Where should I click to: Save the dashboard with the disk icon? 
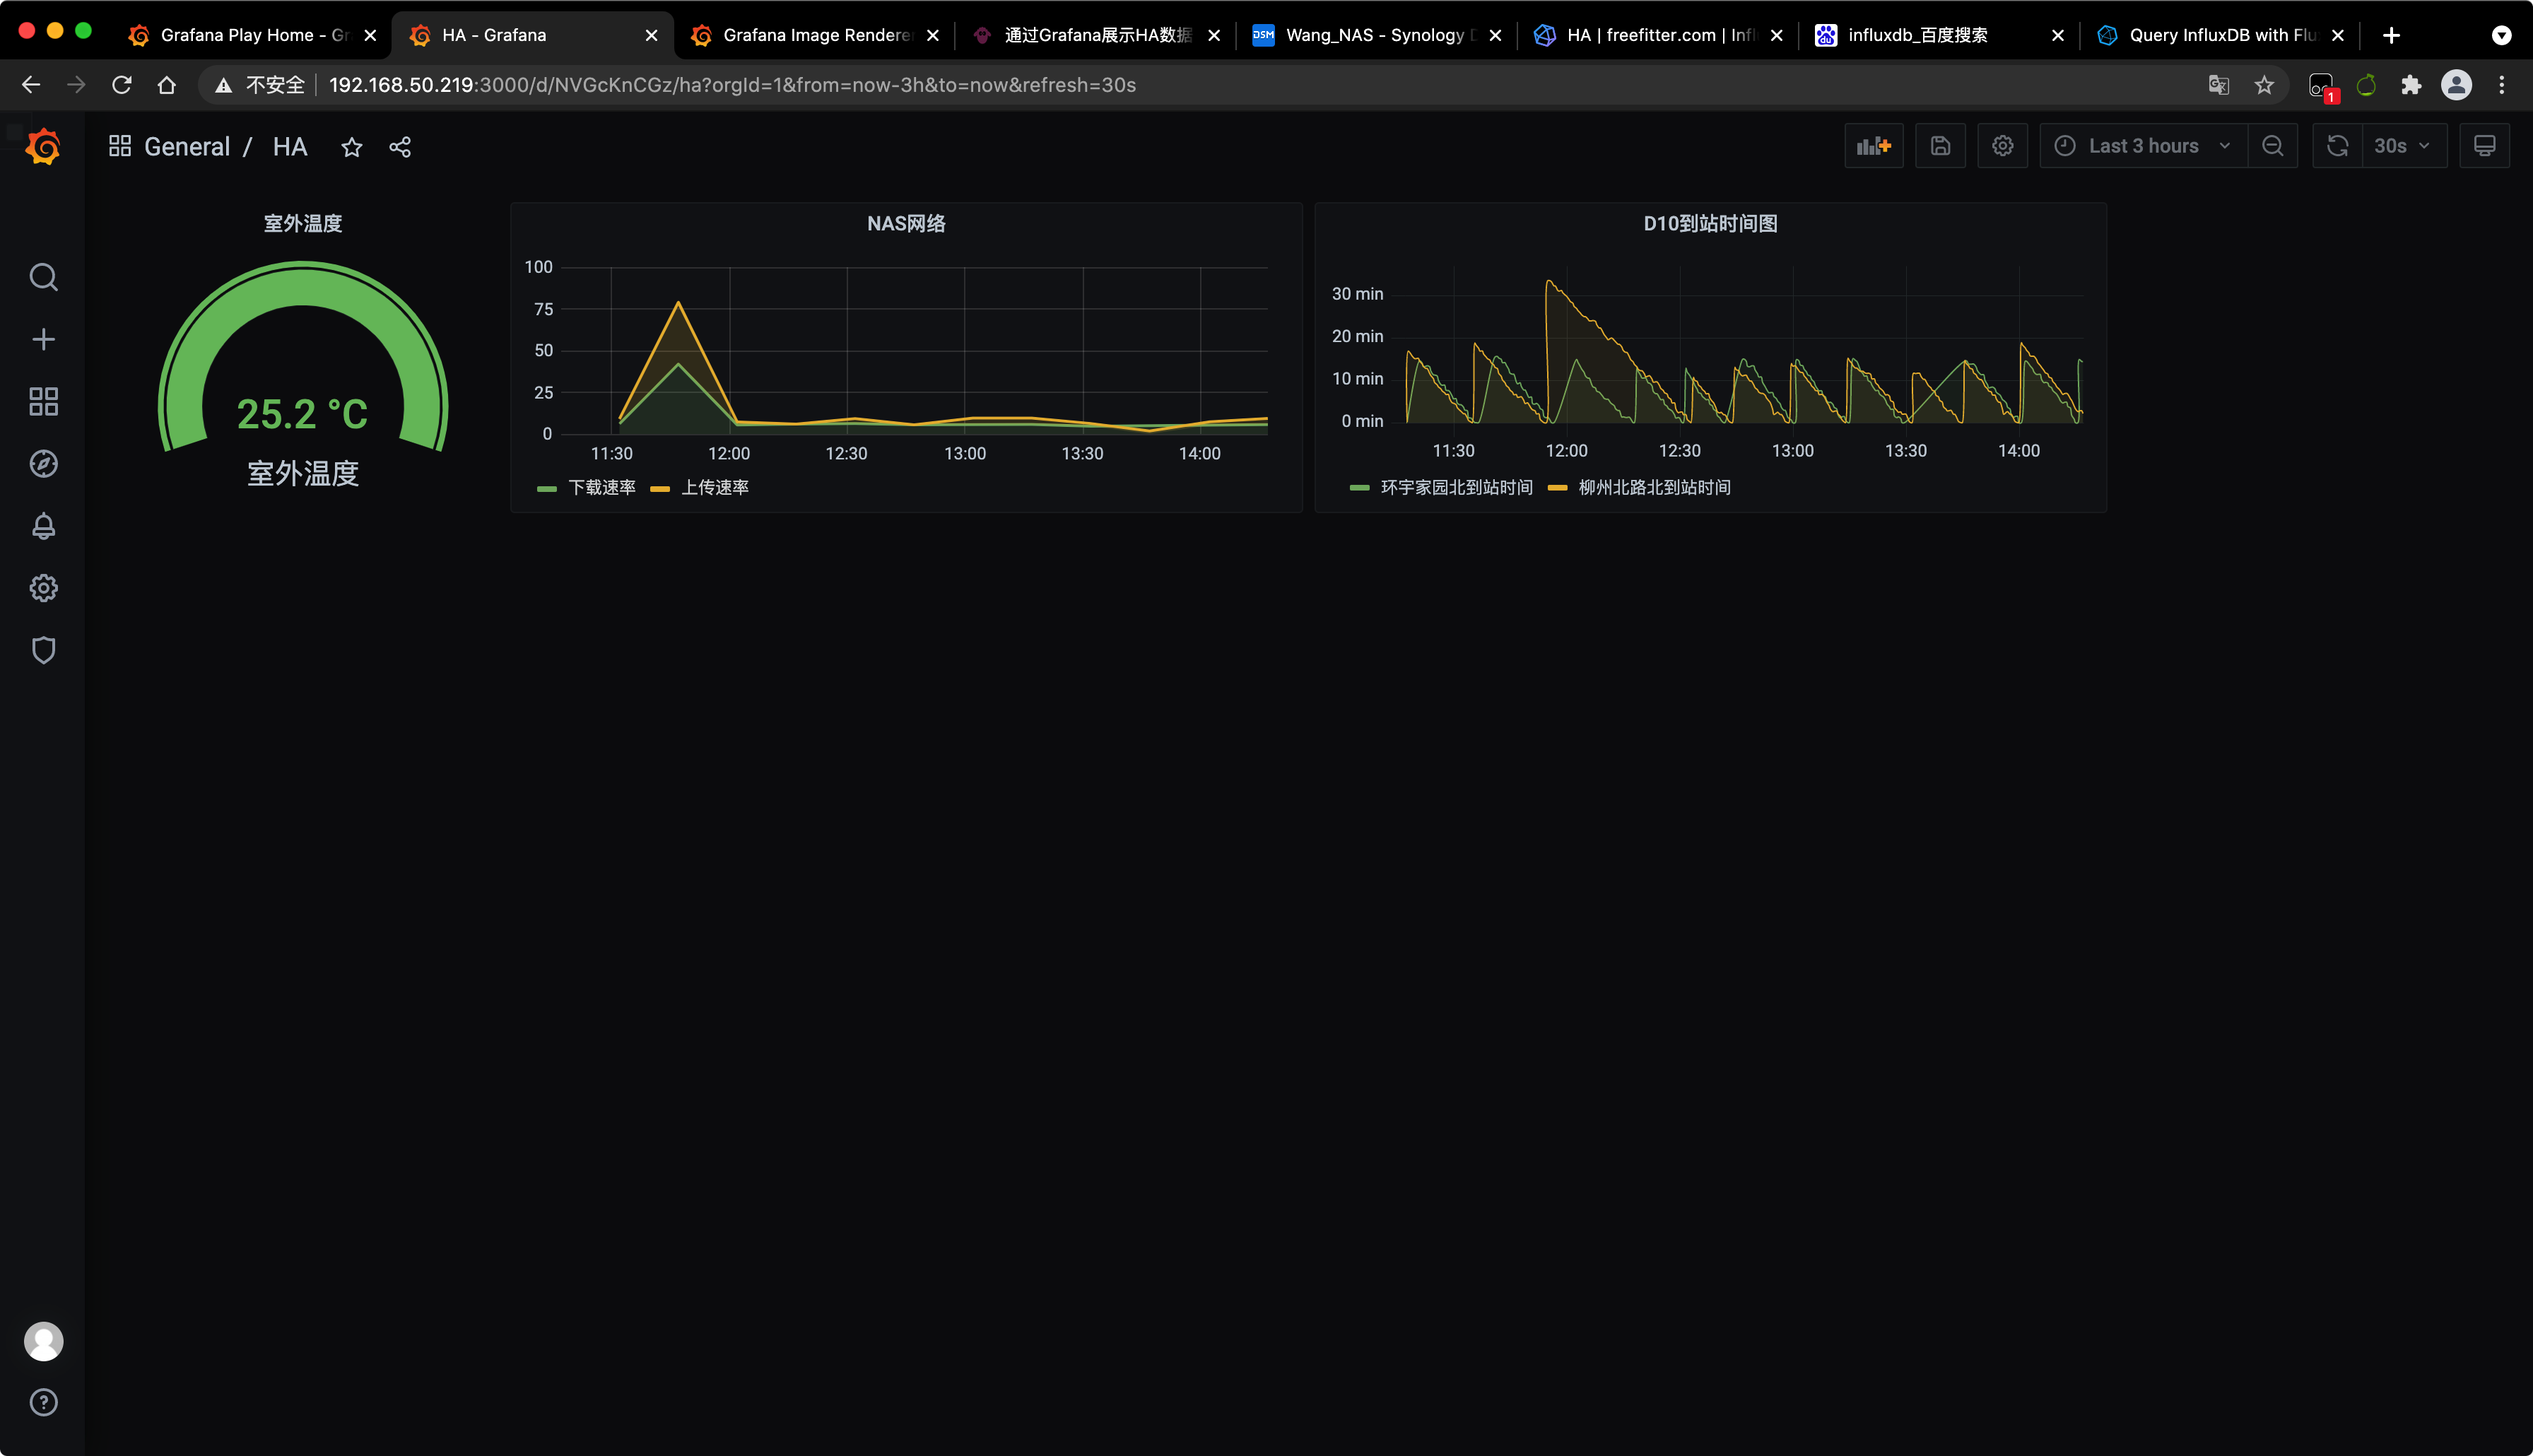pos(1939,146)
